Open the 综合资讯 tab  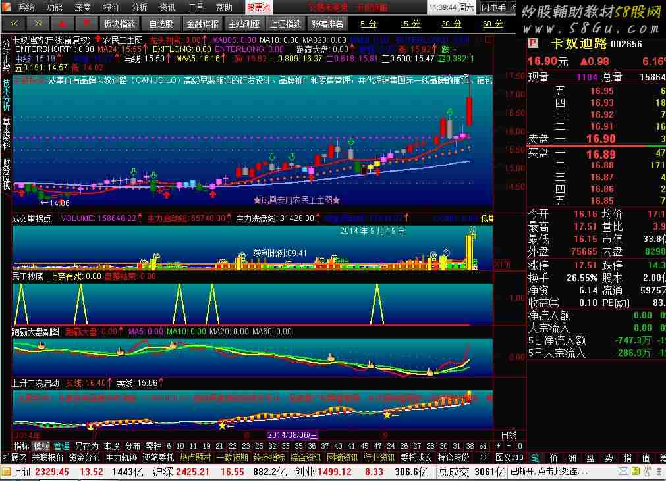pyautogui.click(x=306, y=458)
